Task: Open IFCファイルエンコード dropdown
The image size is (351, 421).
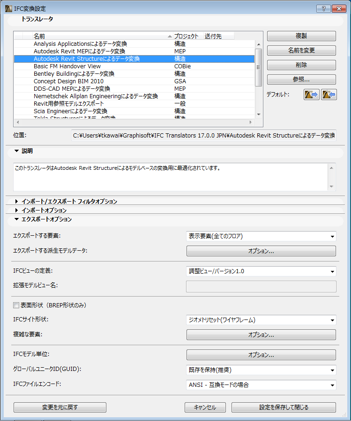Action: coord(261,385)
